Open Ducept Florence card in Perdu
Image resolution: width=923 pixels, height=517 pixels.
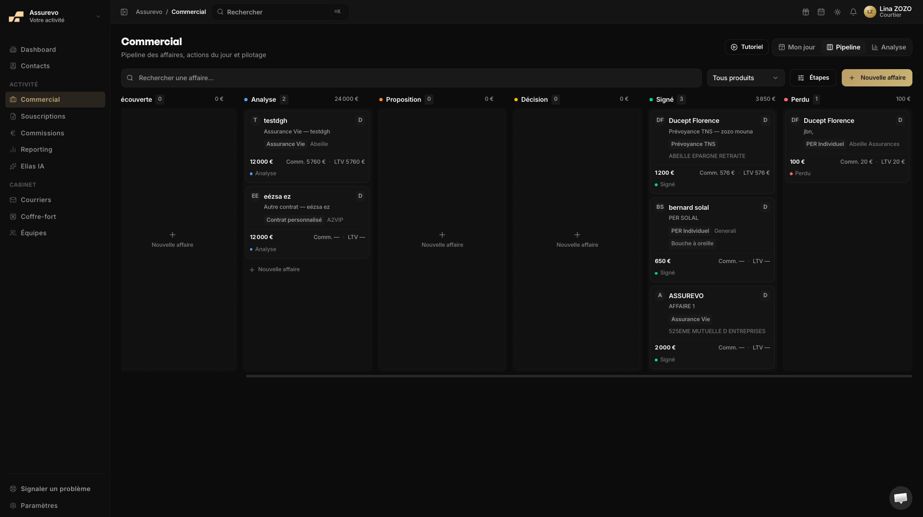[x=847, y=146]
